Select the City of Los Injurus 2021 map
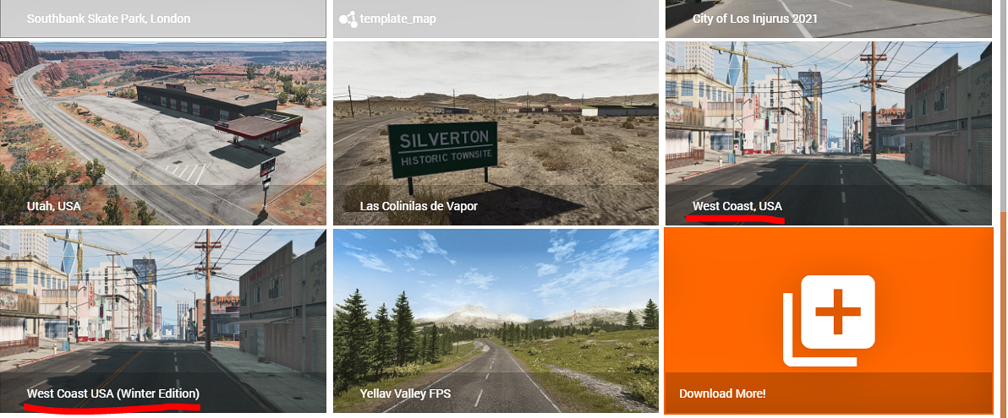Screen dimensions: 1008x418 tap(829, 19)
